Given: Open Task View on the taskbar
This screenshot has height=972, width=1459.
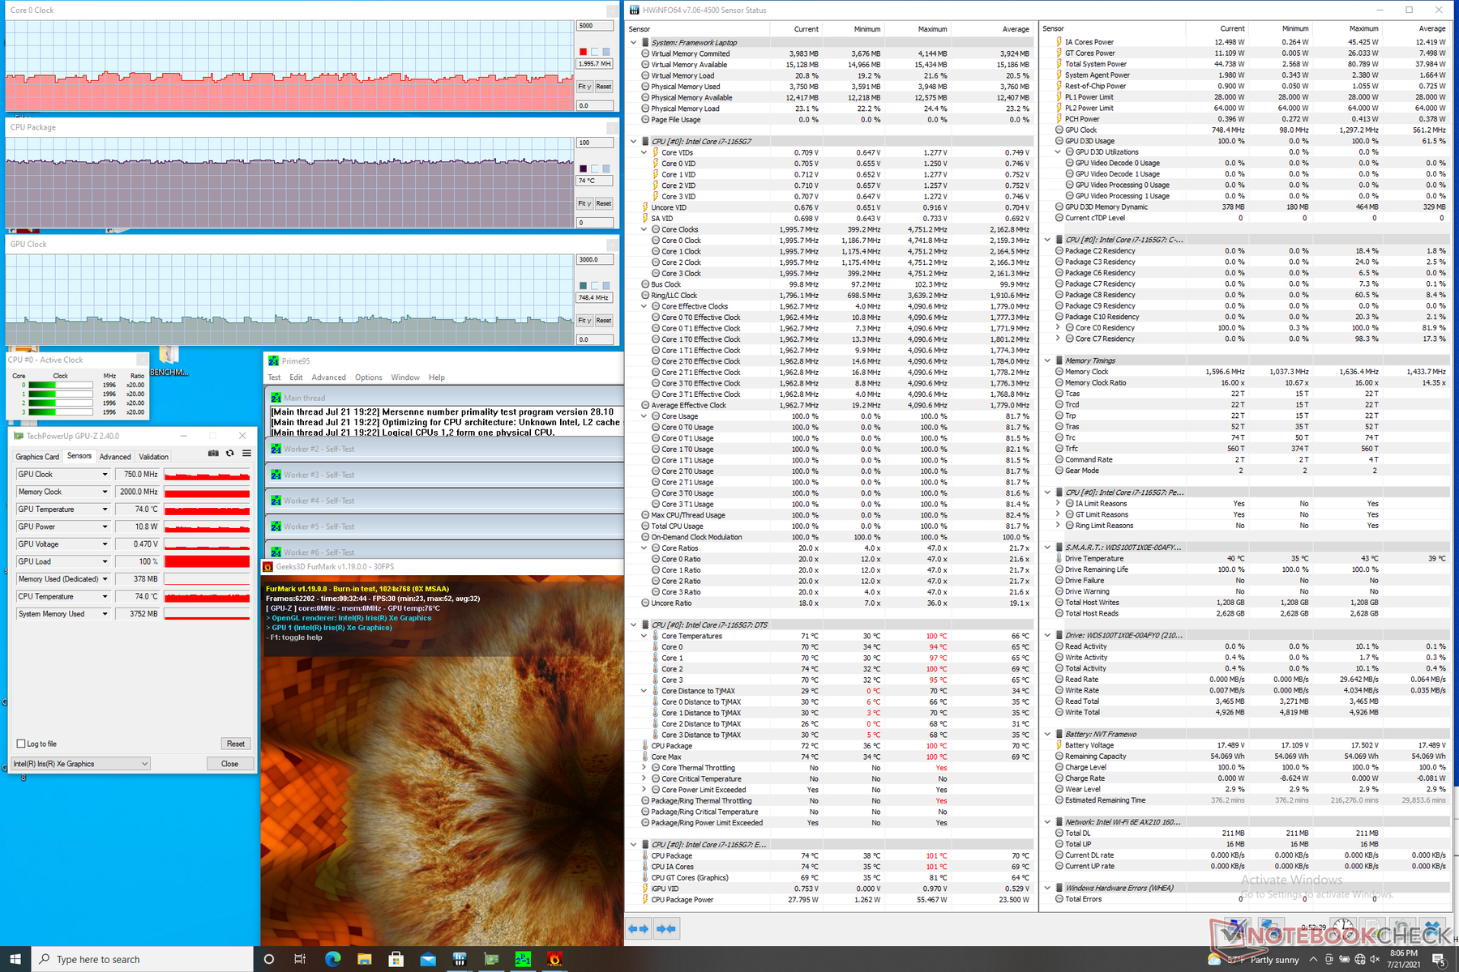Looking at the screenshot, I should (x=300, y=959).
